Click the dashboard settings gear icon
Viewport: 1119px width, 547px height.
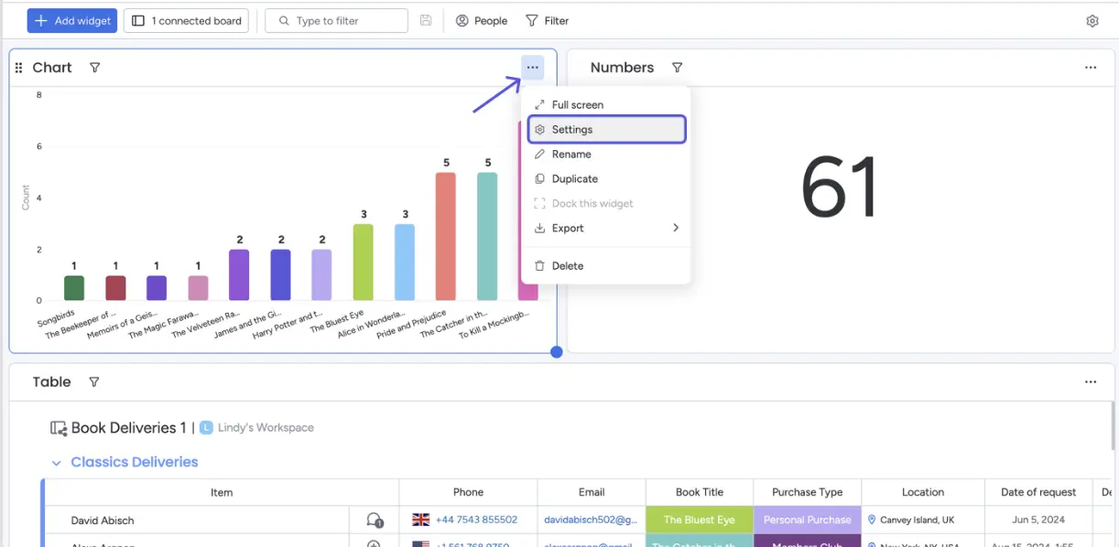click(x=1092, y=21)
